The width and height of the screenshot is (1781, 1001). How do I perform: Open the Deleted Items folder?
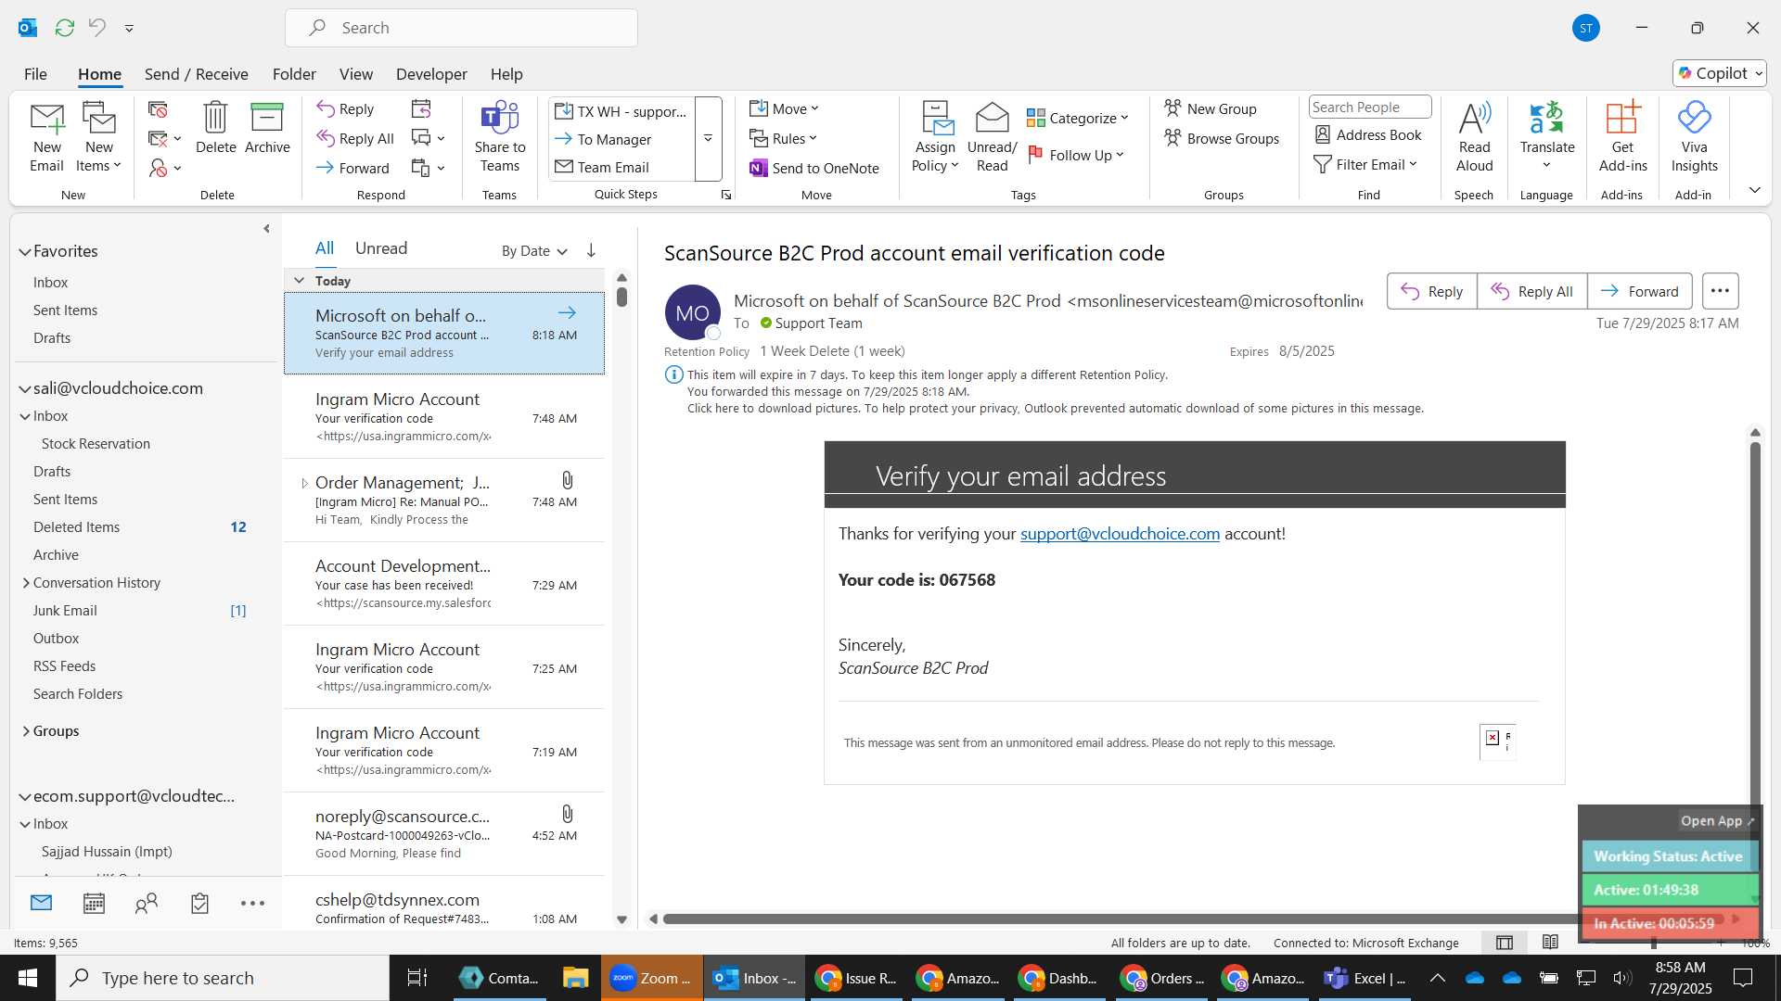pyautogui.click(x=76, y=527)
